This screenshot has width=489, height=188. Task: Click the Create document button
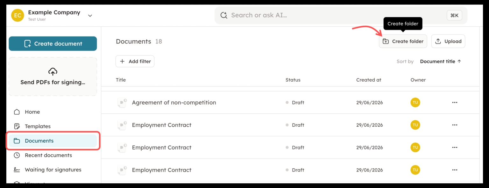53,44
